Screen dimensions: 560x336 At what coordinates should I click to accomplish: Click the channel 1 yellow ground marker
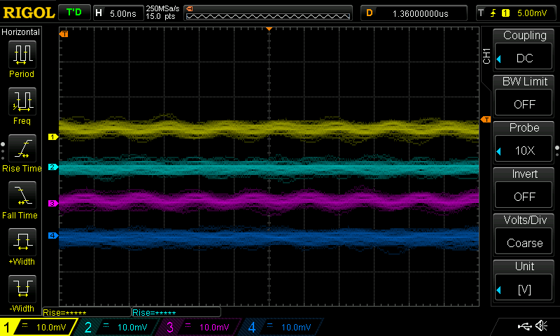pos(52,137)
